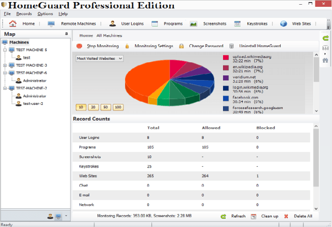The image size is (332, 227).
Task: Click the upload.wikimedia.org color swatch
Action: [x=226, y=58]
